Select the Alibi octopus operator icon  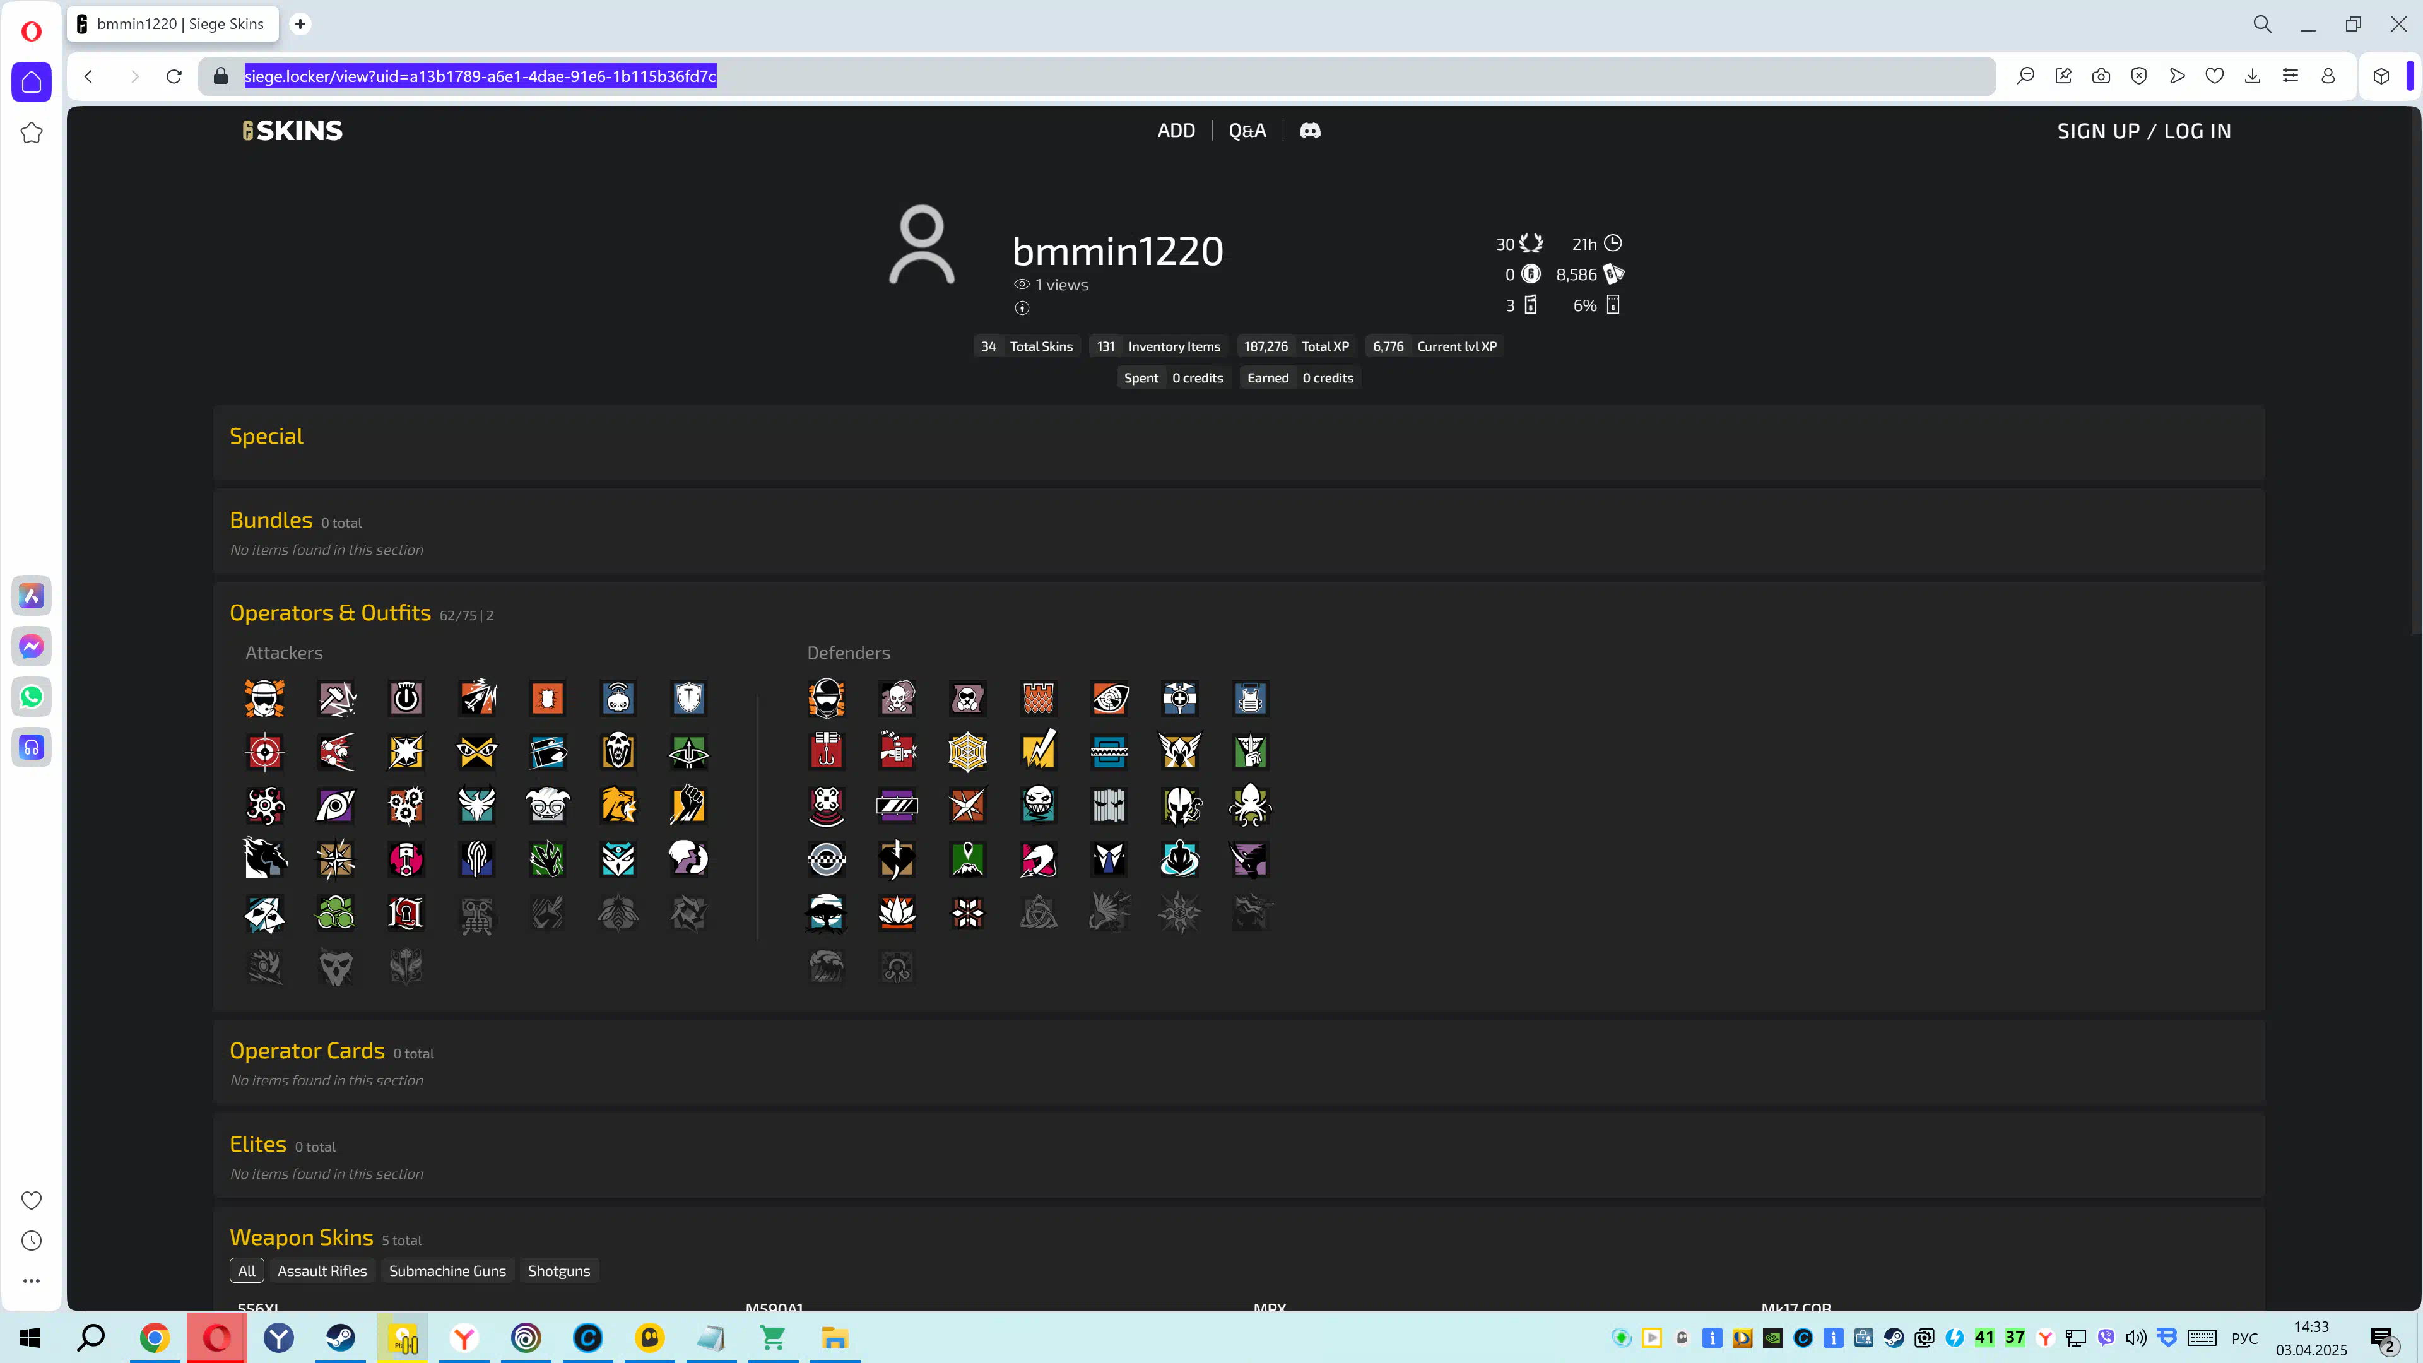(x=1250, y=805)
